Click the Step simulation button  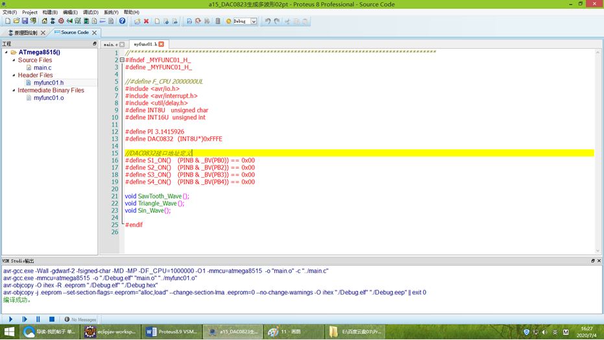[25, 319]
